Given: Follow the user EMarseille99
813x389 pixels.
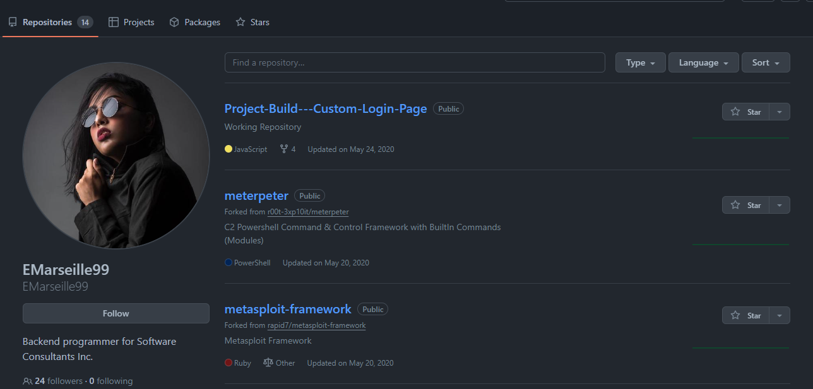Looking at the screenshot, I should click(116, 313).
